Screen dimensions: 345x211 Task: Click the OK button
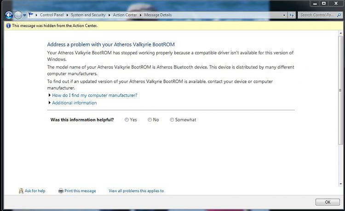328,202
